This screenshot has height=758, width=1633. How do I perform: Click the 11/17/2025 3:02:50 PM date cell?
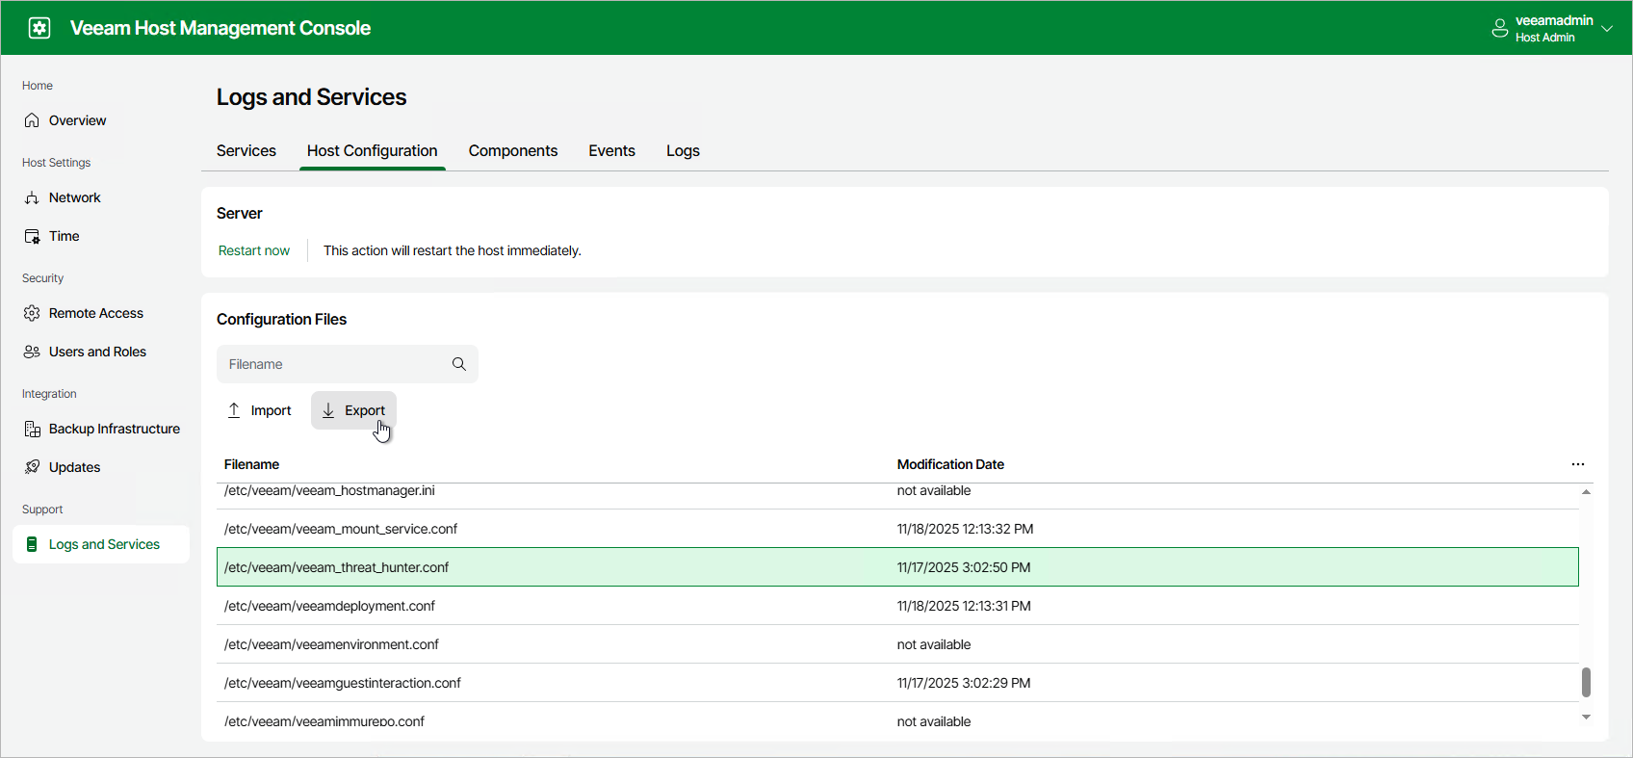point(964,567)
